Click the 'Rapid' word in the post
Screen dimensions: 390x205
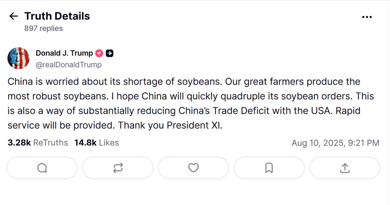348,111
